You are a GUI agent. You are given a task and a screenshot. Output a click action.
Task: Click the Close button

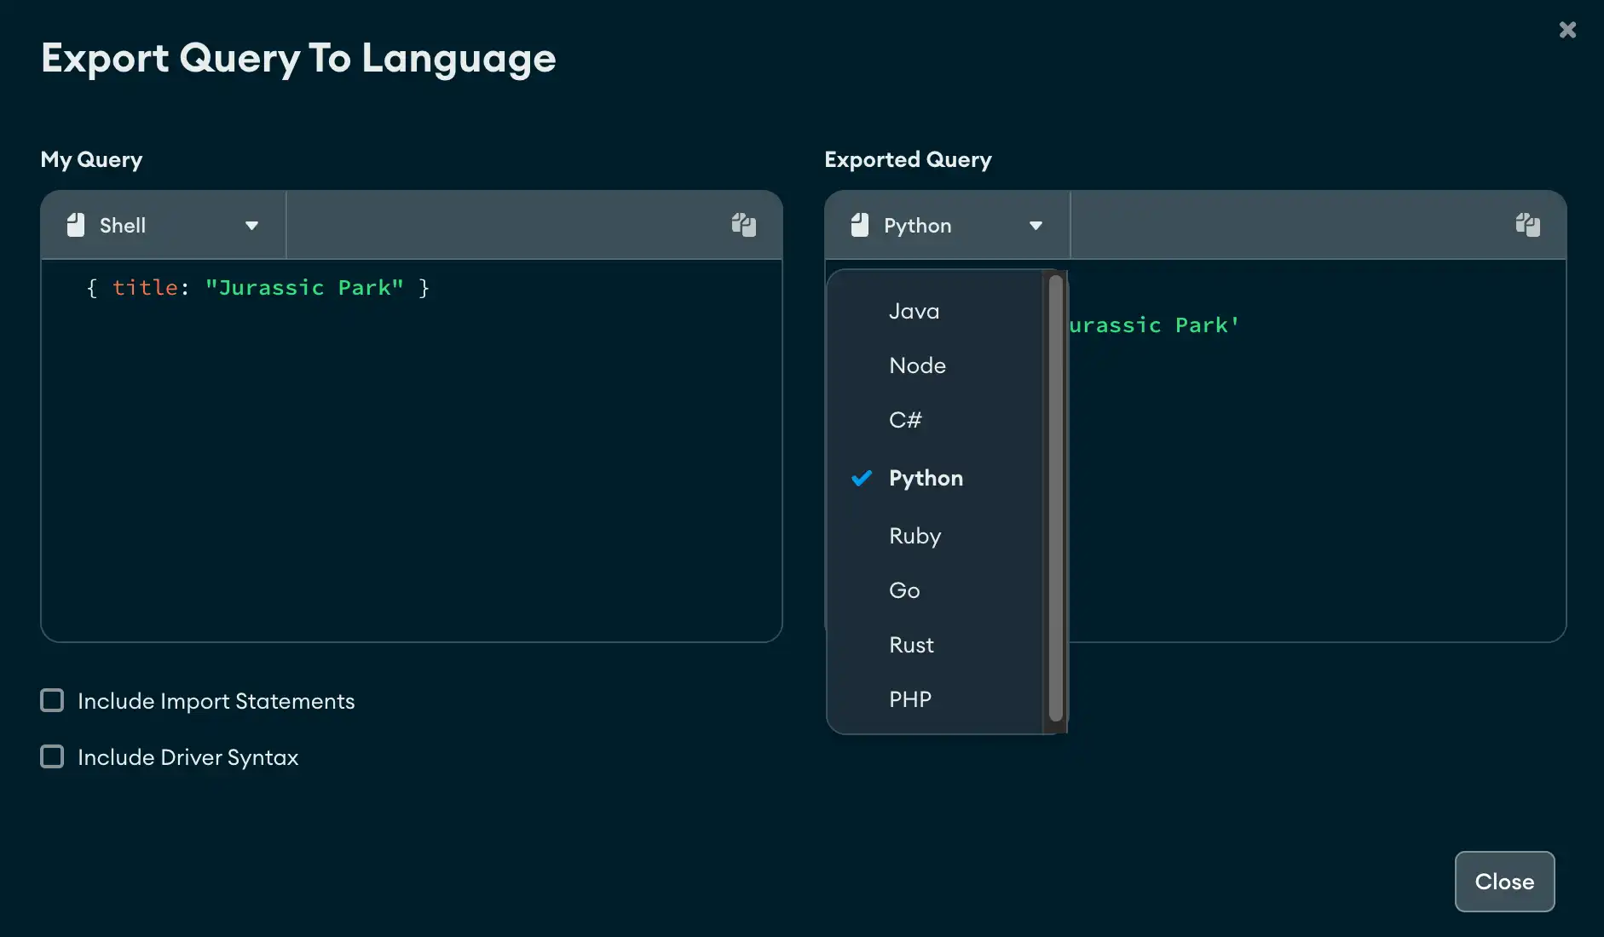pyautogui.click(x=1503, y=882)
